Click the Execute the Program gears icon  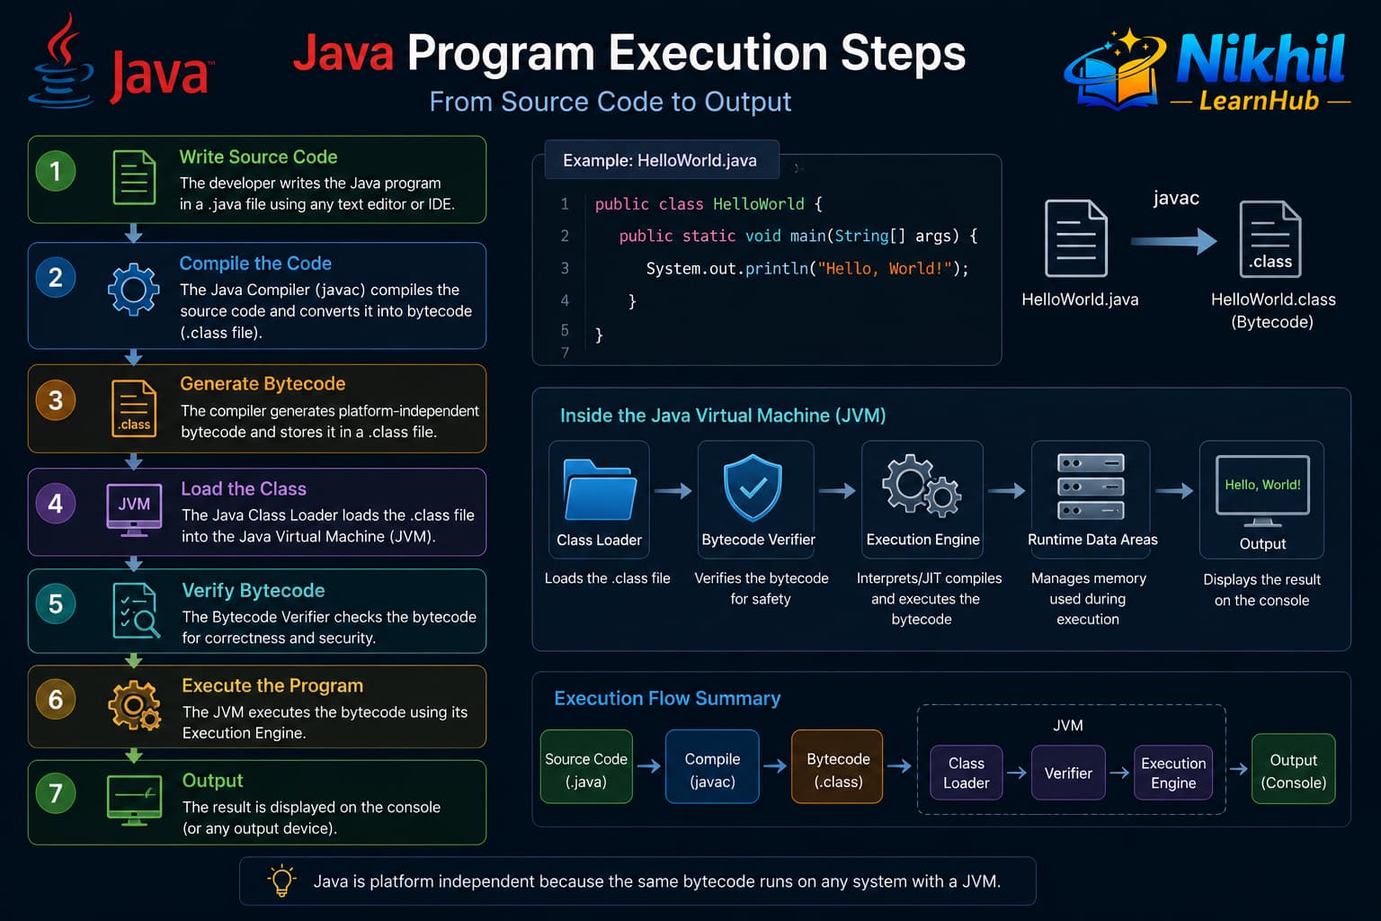[x=135, y=705]
